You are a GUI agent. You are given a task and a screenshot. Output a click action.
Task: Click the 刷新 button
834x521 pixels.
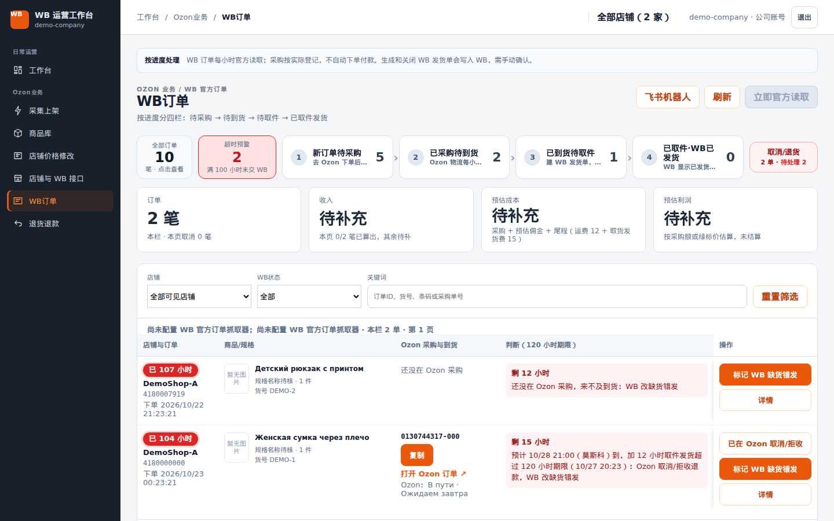pos(722,97)
